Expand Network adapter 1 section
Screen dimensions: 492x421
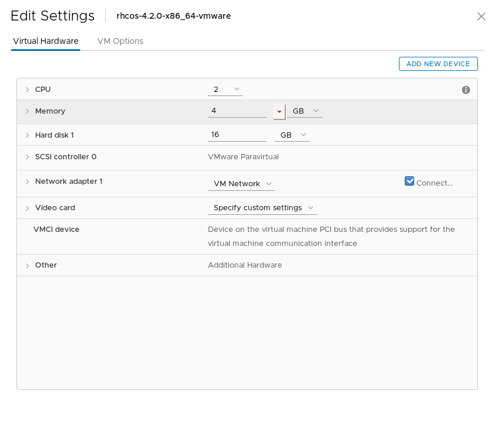pyautogui.click(x=28, y=182)
